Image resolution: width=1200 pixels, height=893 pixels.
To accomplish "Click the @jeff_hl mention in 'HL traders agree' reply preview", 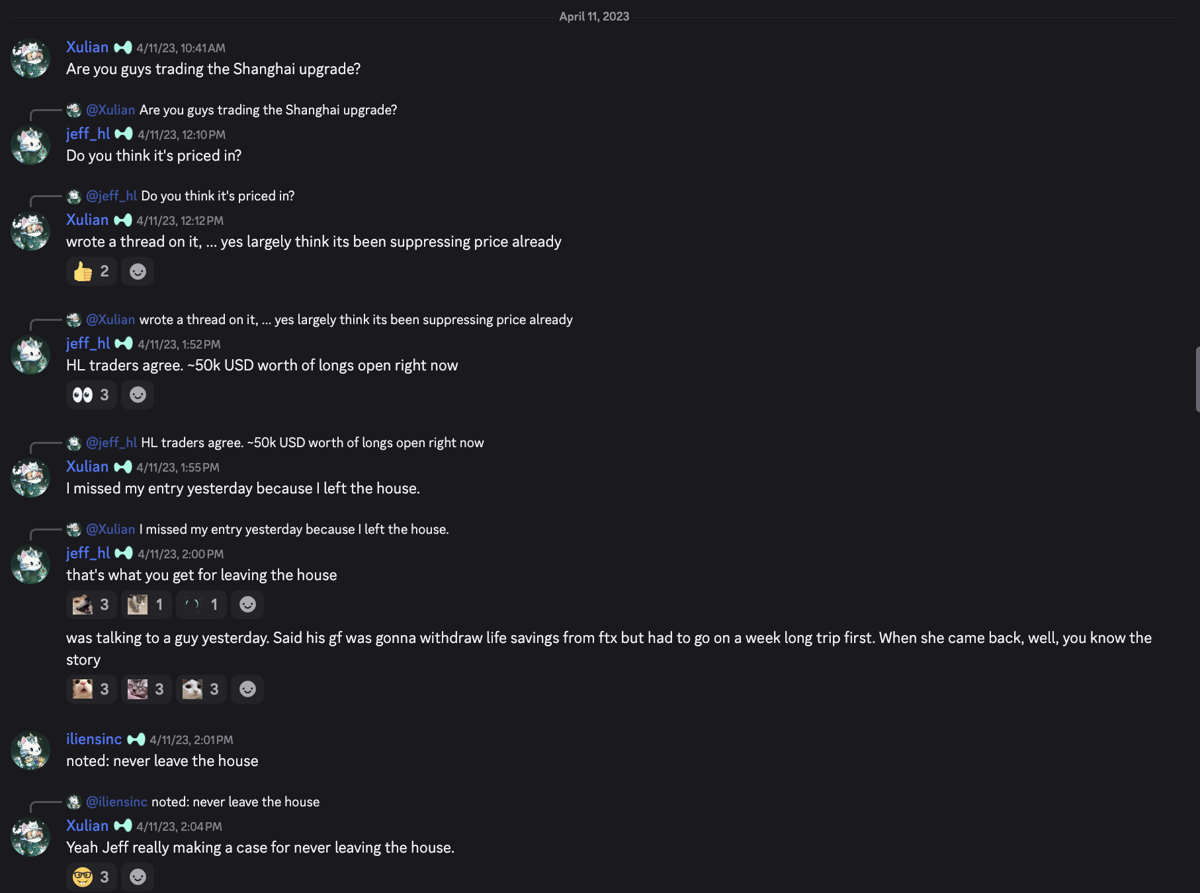I will [x=111, y=443].
